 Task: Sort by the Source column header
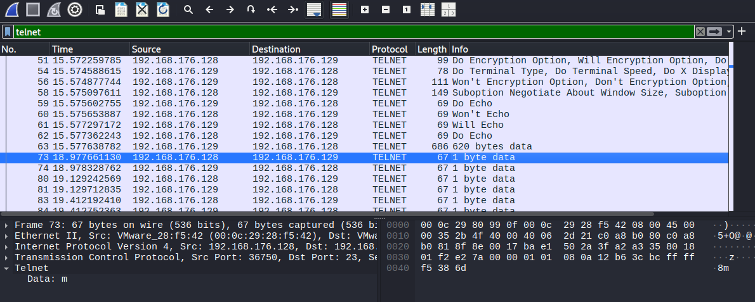190,49
